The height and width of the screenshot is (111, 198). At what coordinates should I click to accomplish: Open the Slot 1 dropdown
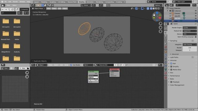88,65
